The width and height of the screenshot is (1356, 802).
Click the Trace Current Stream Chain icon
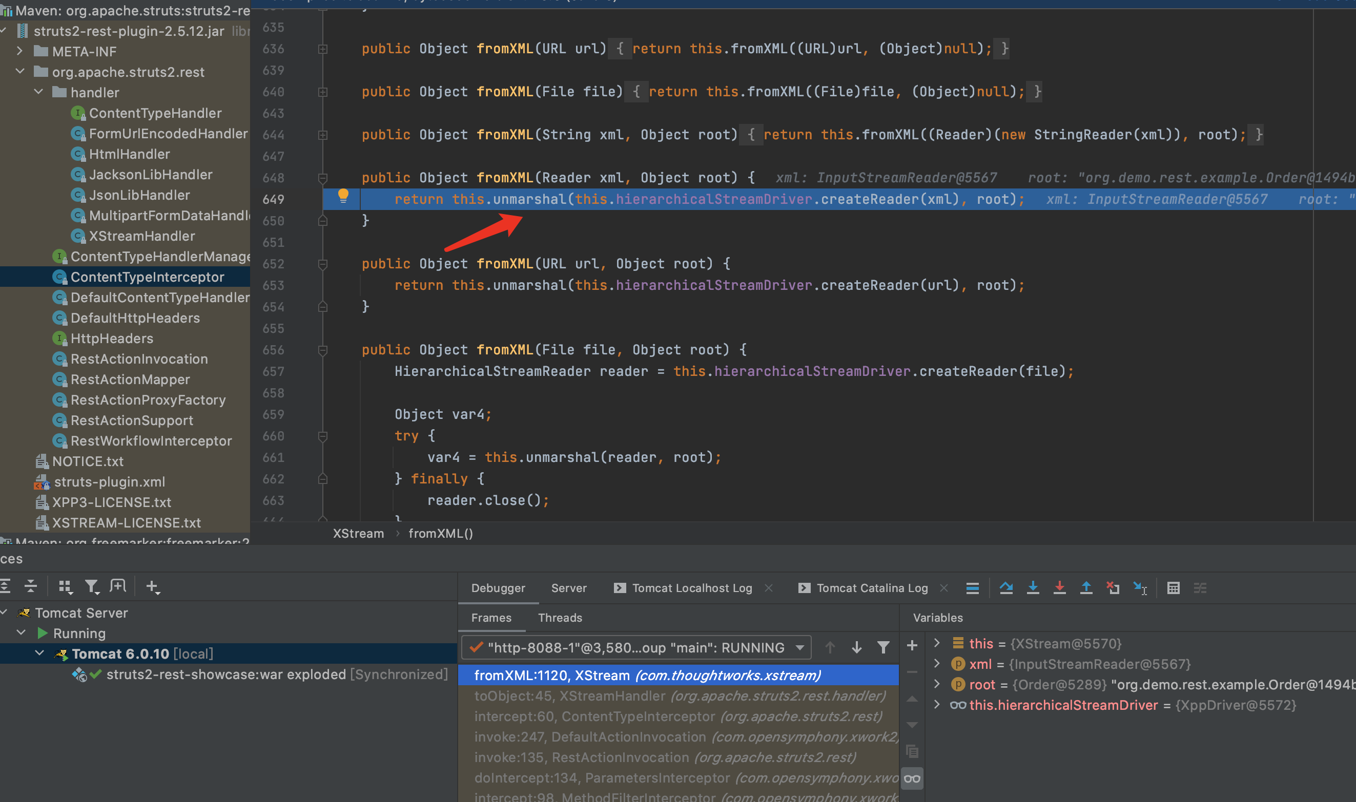[1200, 588]
